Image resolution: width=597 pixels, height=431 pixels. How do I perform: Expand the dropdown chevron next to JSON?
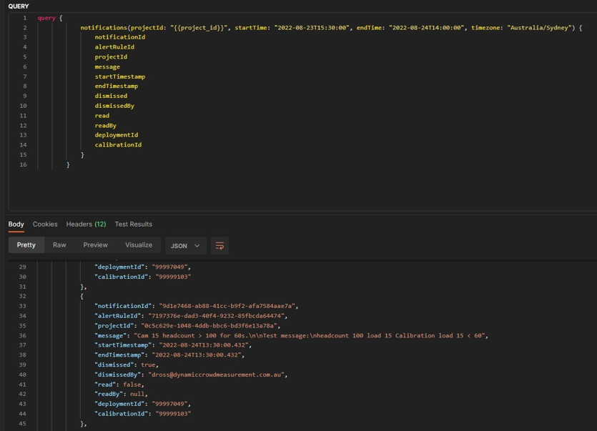click(197, 246)
